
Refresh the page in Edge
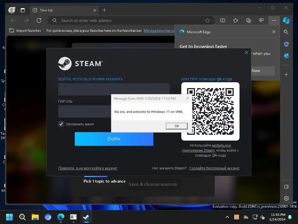(x=39, y=20)
